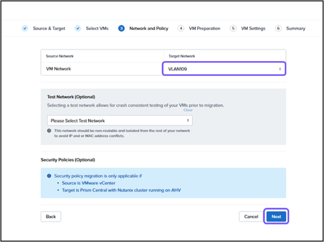Click the info icon in the security policy banner
This screenshot has width=324, height=242.
click(x=49, y=176)
